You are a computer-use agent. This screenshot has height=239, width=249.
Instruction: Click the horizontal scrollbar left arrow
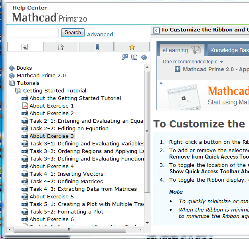pyautogui.click(x=10, y=229)
